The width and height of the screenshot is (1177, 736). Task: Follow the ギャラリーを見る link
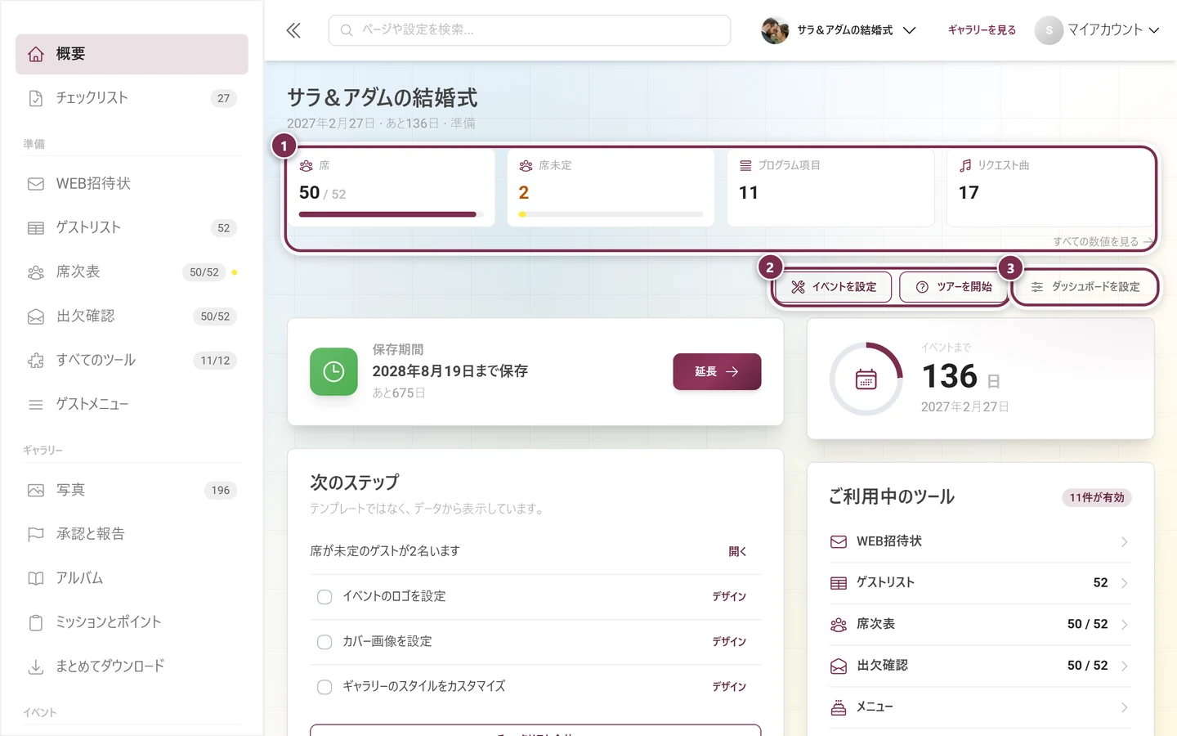pyautogui.click(x=982, y=30)
